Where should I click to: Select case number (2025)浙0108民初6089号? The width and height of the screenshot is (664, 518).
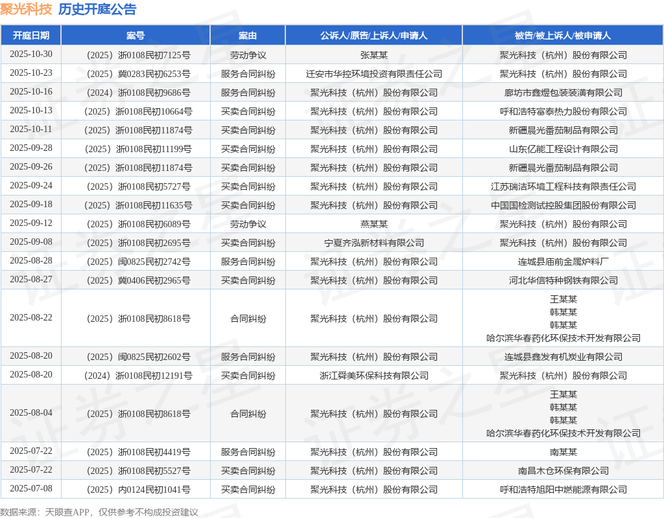click(x=138, y=224)
